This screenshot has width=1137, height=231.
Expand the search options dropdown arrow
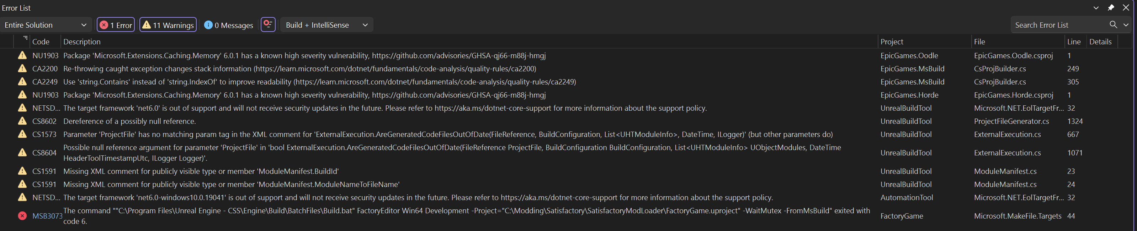tap(1126, 25)
